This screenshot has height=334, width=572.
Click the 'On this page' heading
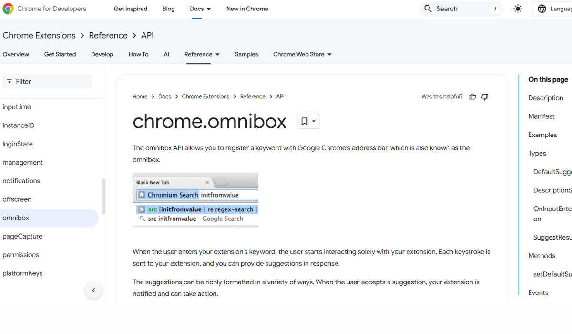pyautogui.click(x=548, y=79)
